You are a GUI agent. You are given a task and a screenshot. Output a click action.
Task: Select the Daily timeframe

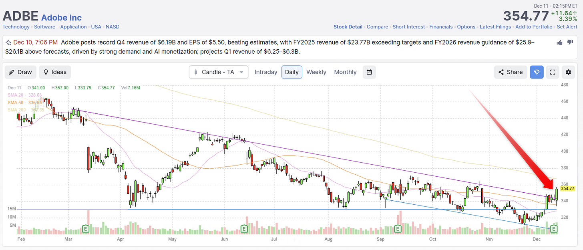[292, 72]
